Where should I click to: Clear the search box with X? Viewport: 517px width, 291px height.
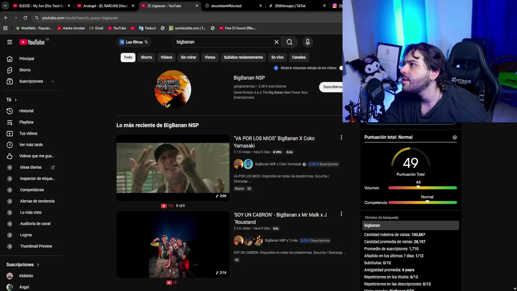coord(276,42)
